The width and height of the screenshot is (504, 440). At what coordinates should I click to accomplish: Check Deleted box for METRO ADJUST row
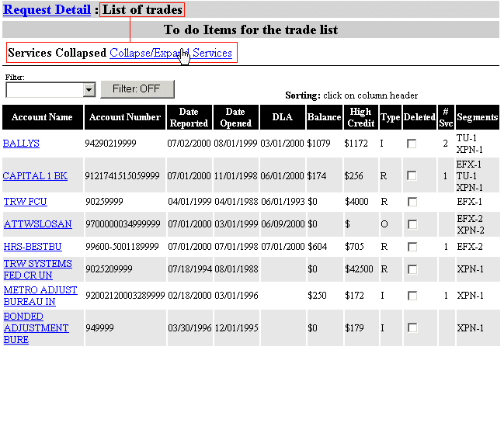pos(412,296)
